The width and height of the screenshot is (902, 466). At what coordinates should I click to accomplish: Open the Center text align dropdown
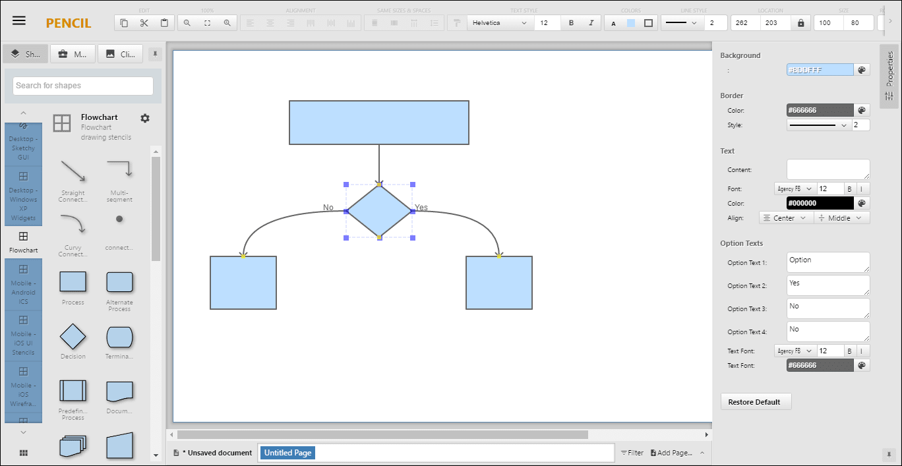click(786, 218)
